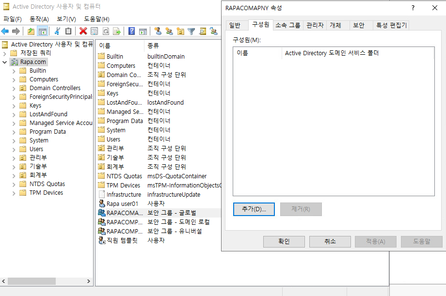Click the Cut scissors icon

pyautogui.click(x=57, y=31)
